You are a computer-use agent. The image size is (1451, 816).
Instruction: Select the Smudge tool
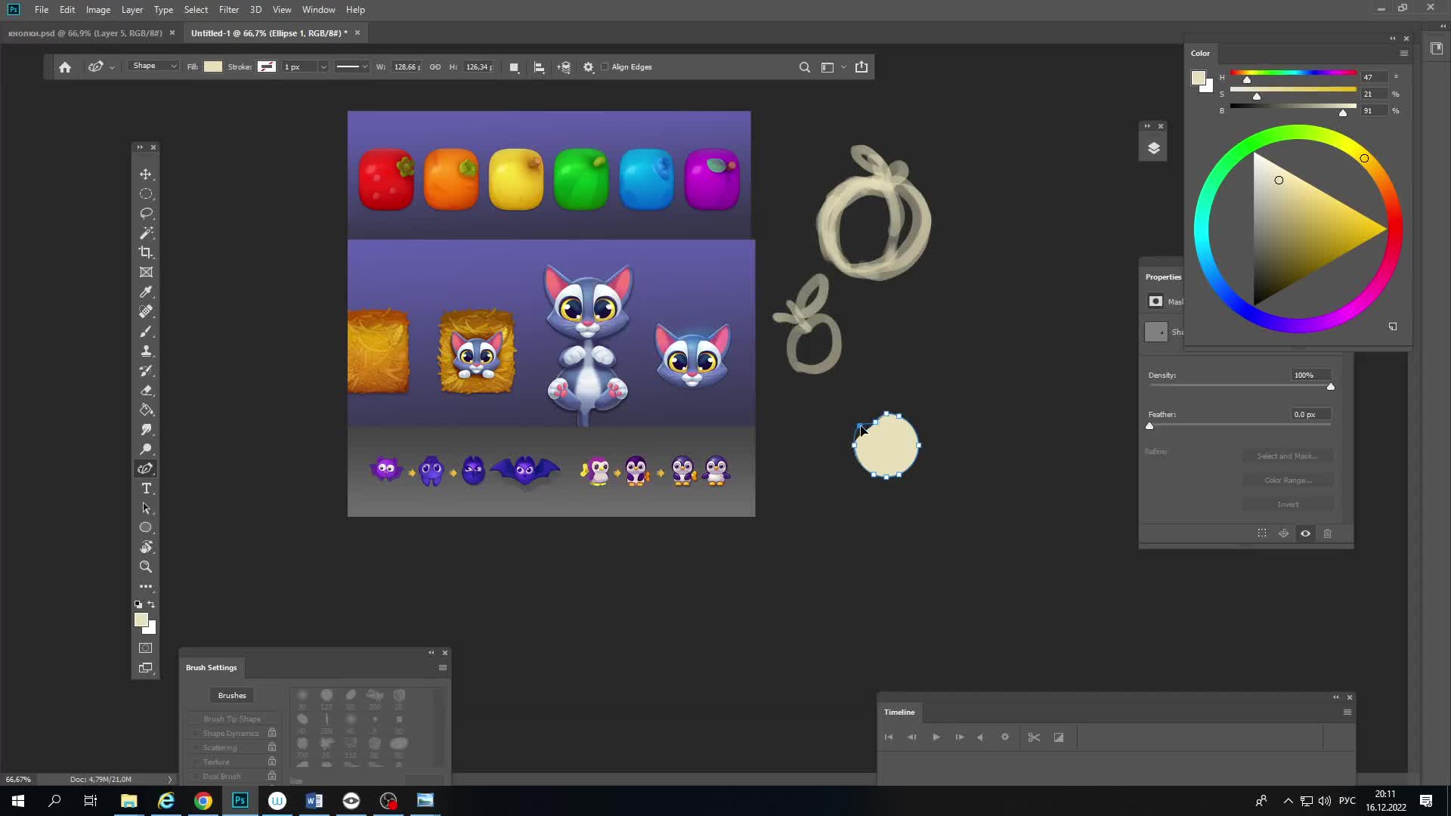tap(146, 429)
